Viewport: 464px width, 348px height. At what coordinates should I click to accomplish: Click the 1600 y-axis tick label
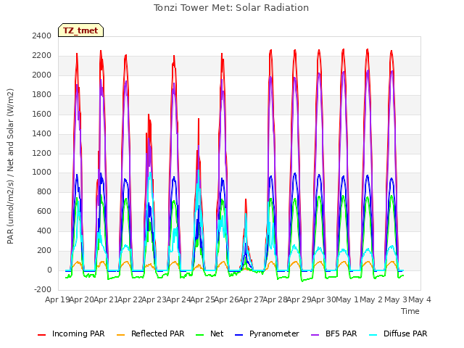click(x=42, y=114)
